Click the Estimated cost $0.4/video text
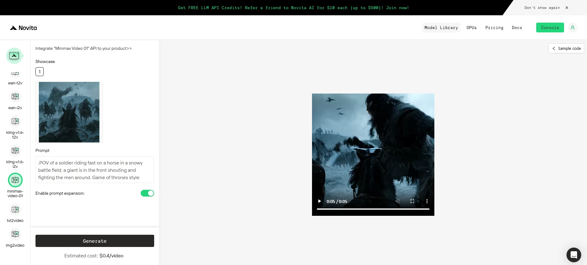Screen dimensions: 587x265 (x=94, y=256)
